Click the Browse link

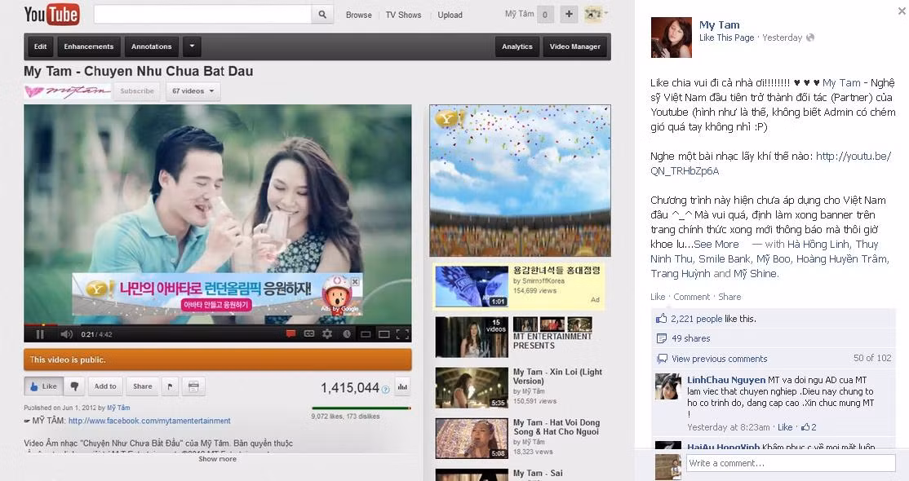[x=359, y=15]
